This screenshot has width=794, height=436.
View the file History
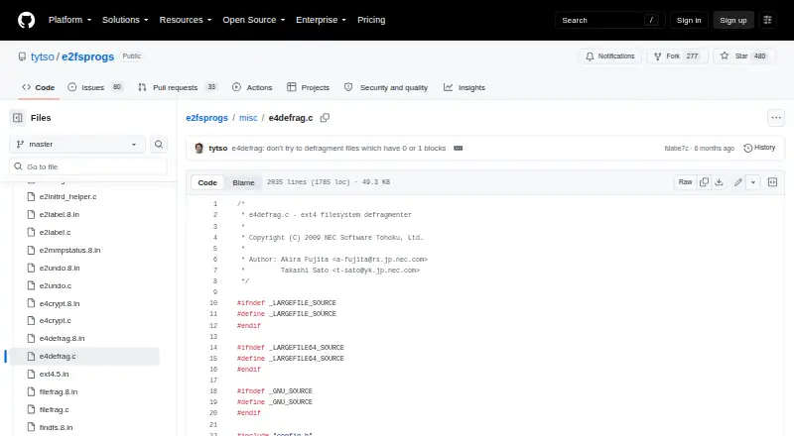(x=759, y=148)
